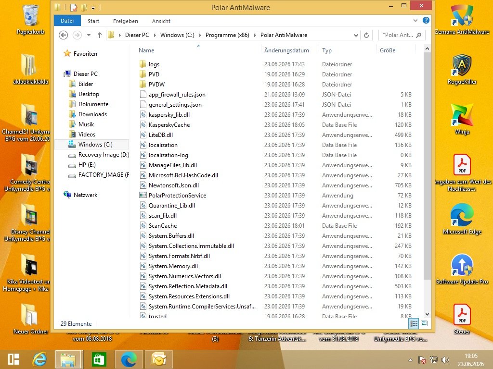Click Internet Explorer taskbar icon
The image size is (493, 369).
(39, 359)
